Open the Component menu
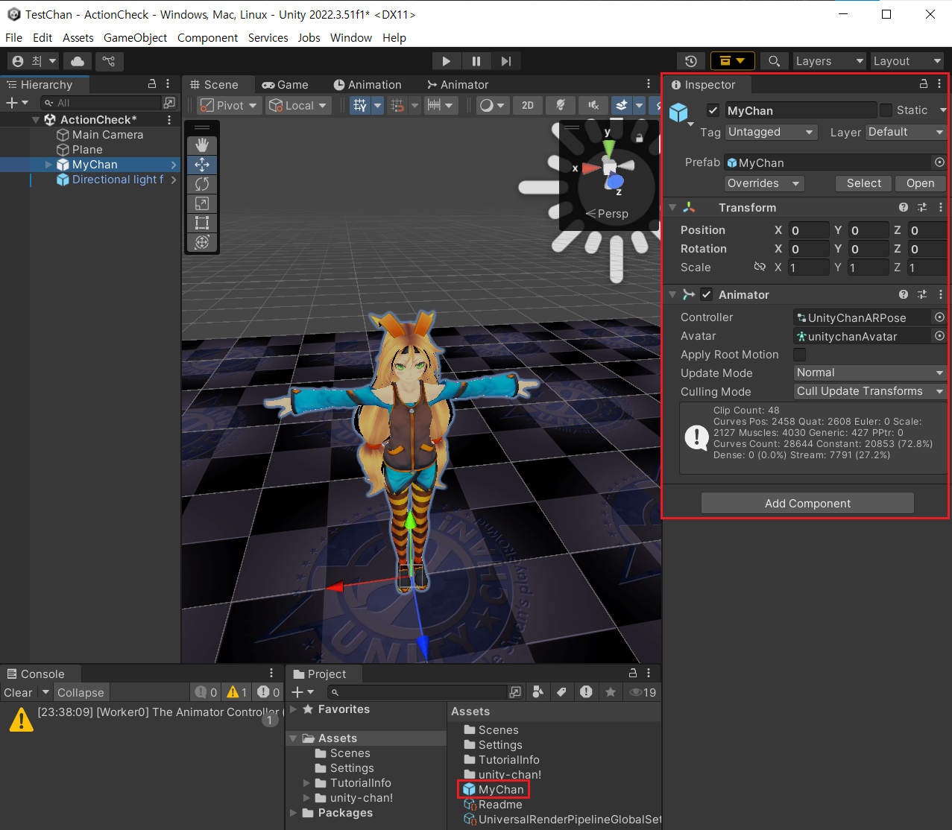 click(x=207, y=37)
